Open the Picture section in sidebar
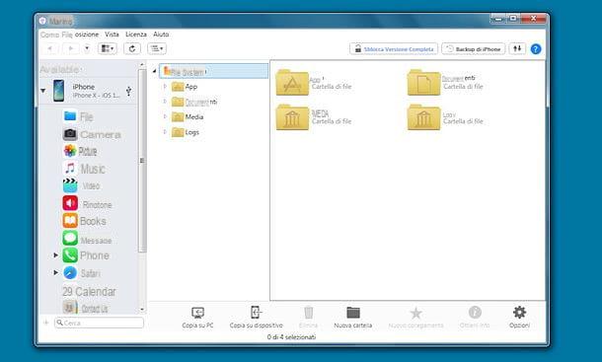Screen dimensions: 602x362 80,151
